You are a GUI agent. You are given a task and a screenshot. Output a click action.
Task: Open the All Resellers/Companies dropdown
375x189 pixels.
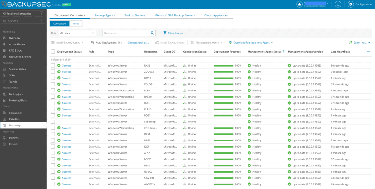[23, 14]
